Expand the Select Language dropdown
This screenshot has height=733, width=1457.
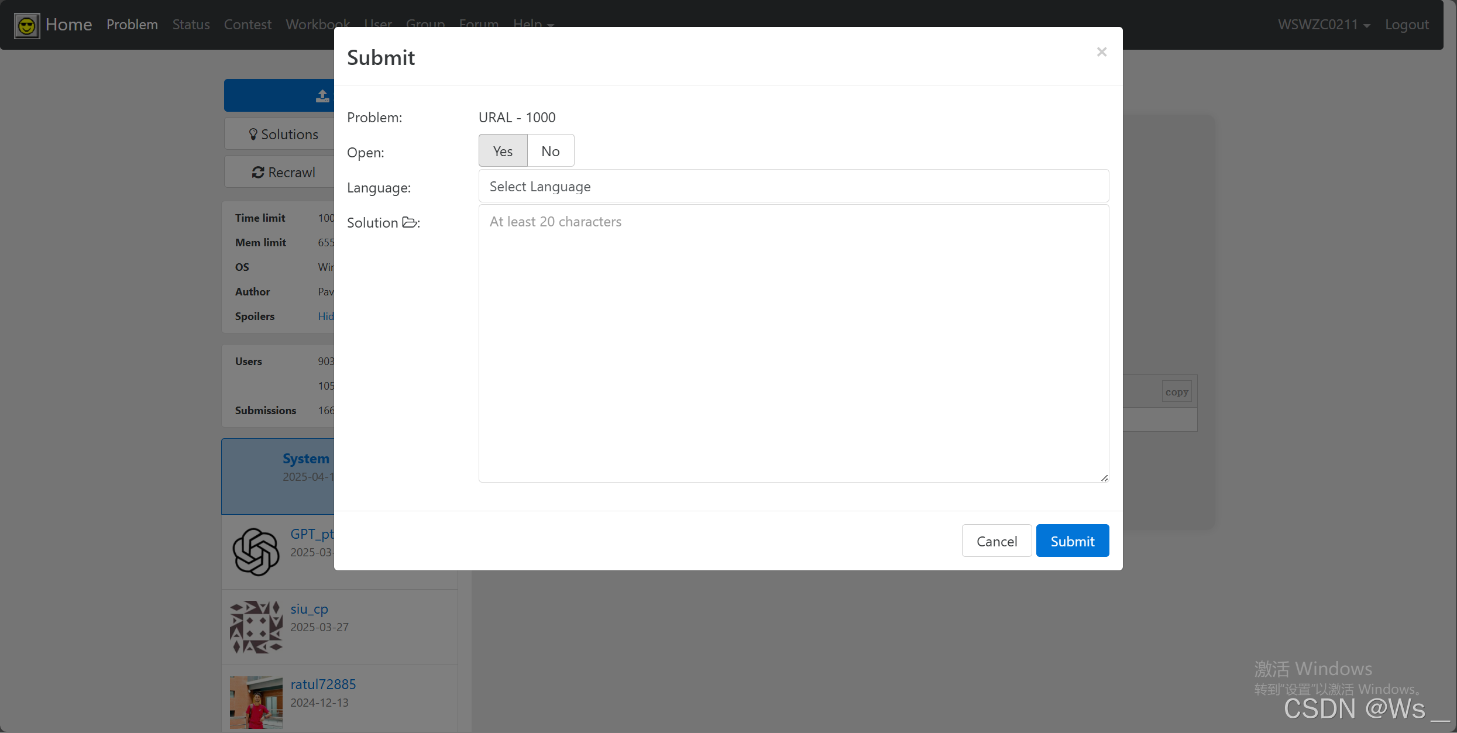click(x=793, y=187)
